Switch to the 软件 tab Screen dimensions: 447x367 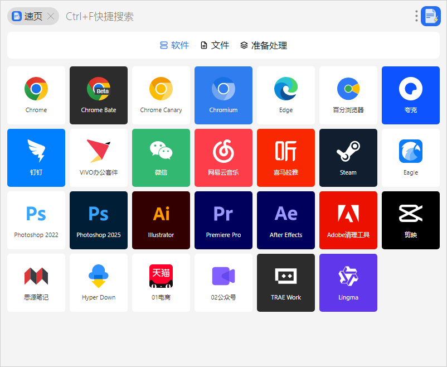pyautogui.click(x=174, y=45)
